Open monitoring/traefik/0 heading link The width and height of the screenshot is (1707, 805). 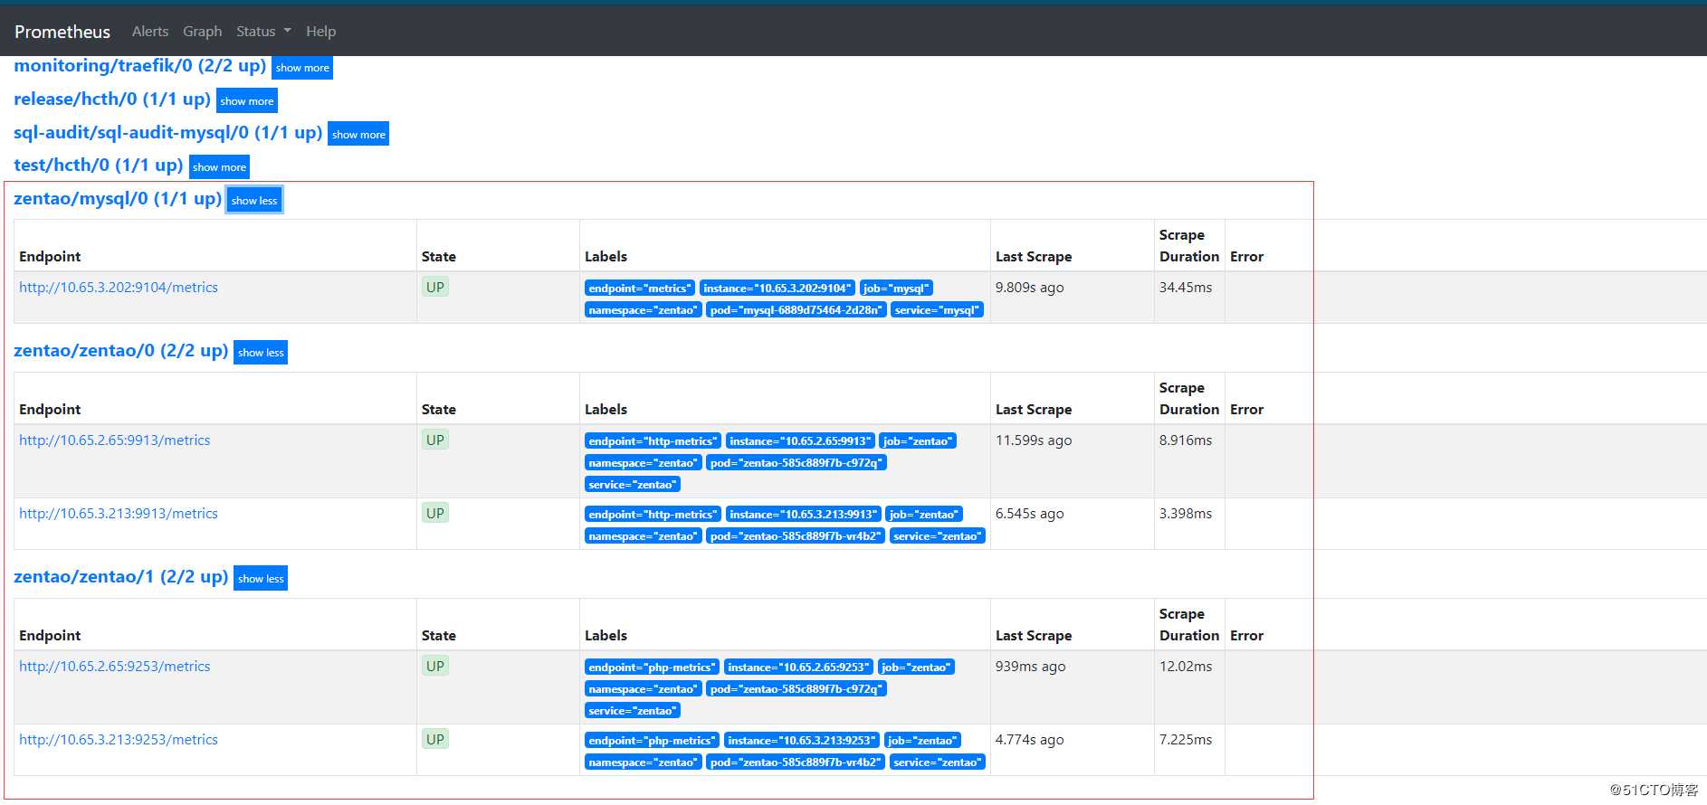point(139,66)
